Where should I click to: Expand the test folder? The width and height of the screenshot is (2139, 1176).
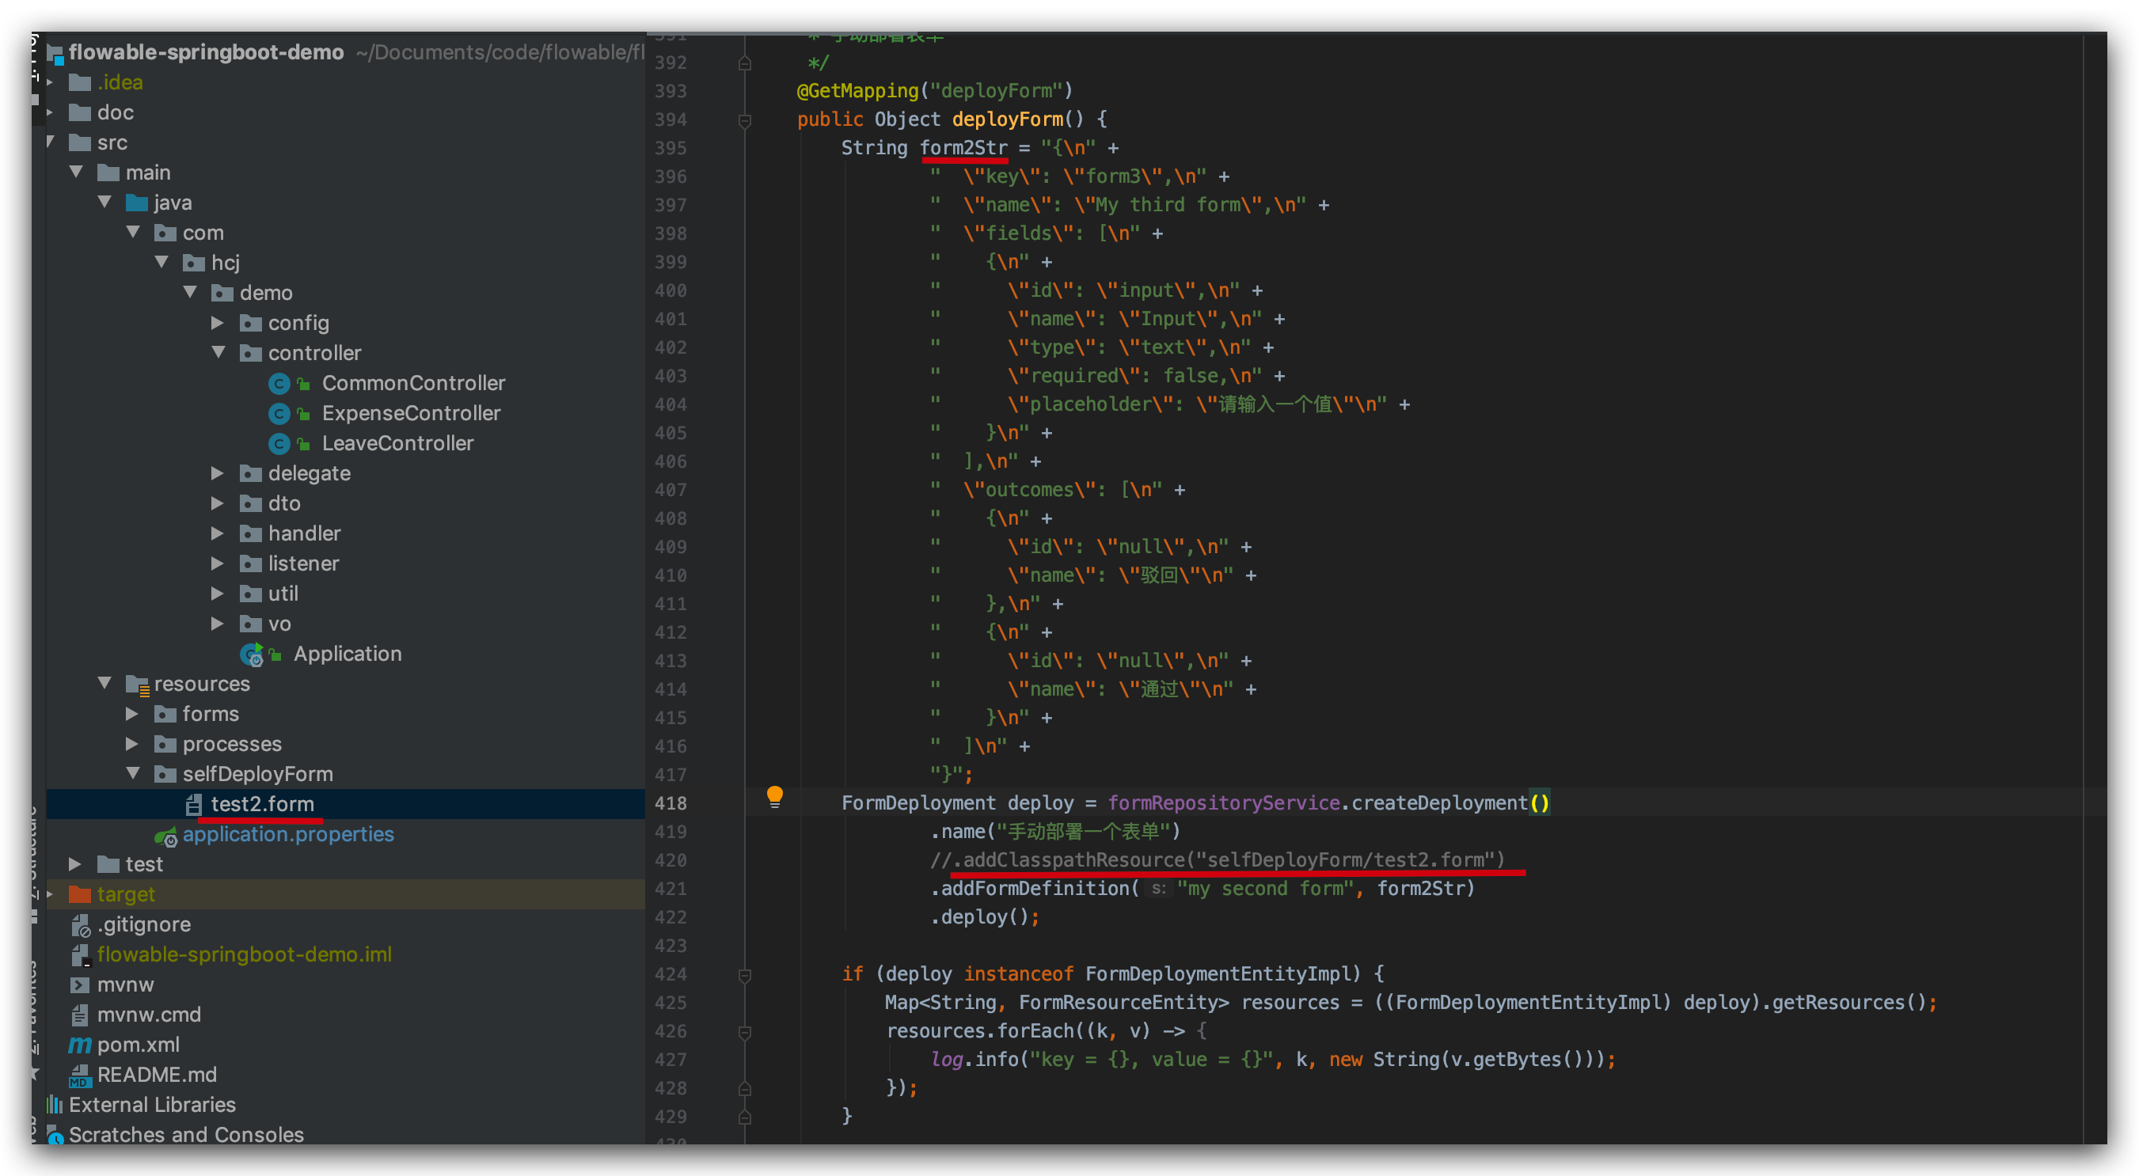click(74, 864)
